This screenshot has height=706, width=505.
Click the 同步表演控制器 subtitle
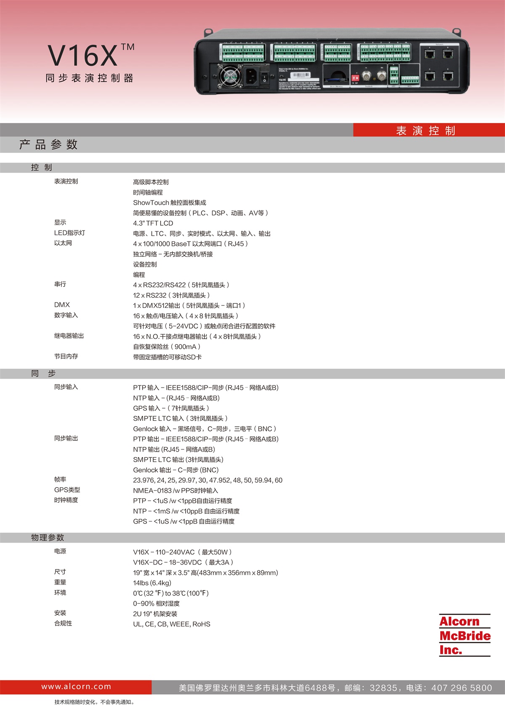[90, 78]
